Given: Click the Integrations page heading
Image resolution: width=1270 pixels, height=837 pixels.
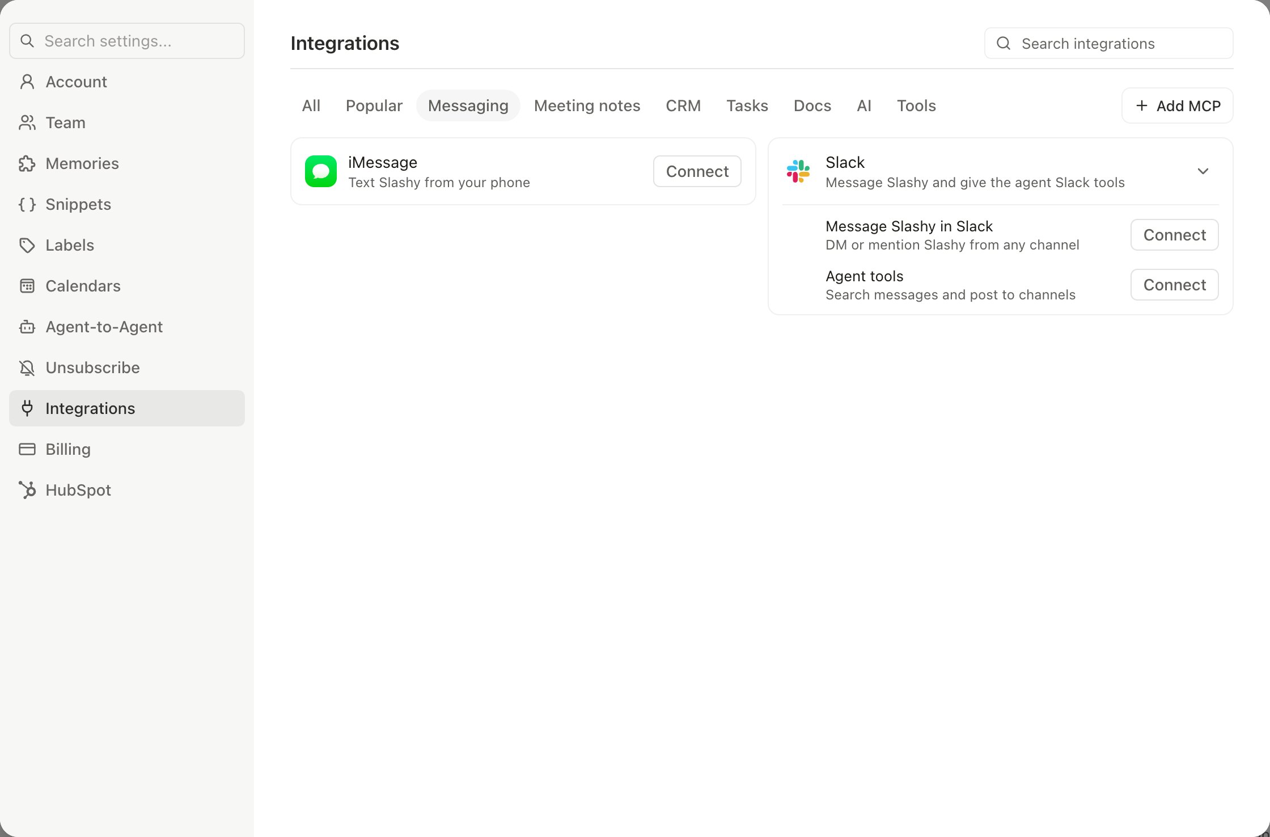Looking at the screenshot, I should pyautogui.click(x=345, y=44).
